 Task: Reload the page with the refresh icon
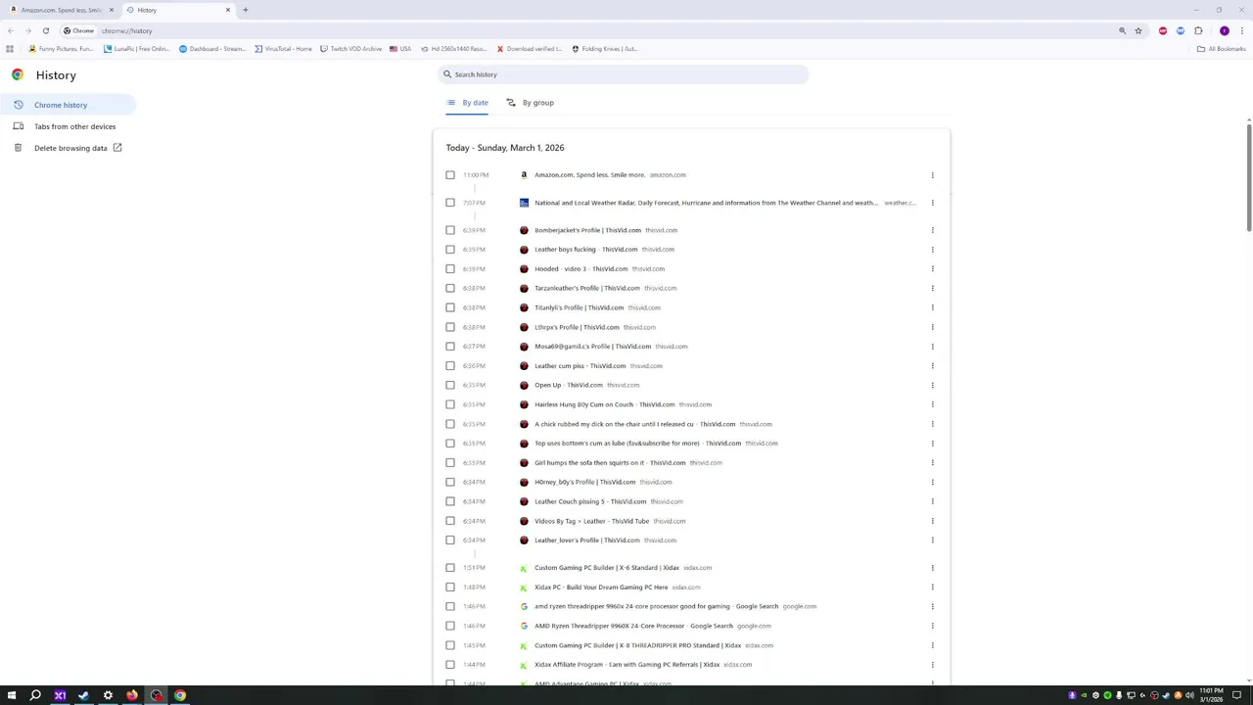[x=45, y=30]
